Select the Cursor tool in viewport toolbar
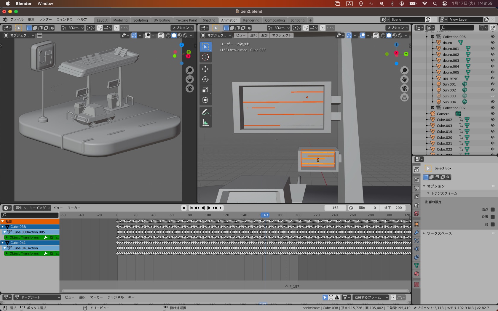Viewport: 498px width, 311px height. coord(205,57)
